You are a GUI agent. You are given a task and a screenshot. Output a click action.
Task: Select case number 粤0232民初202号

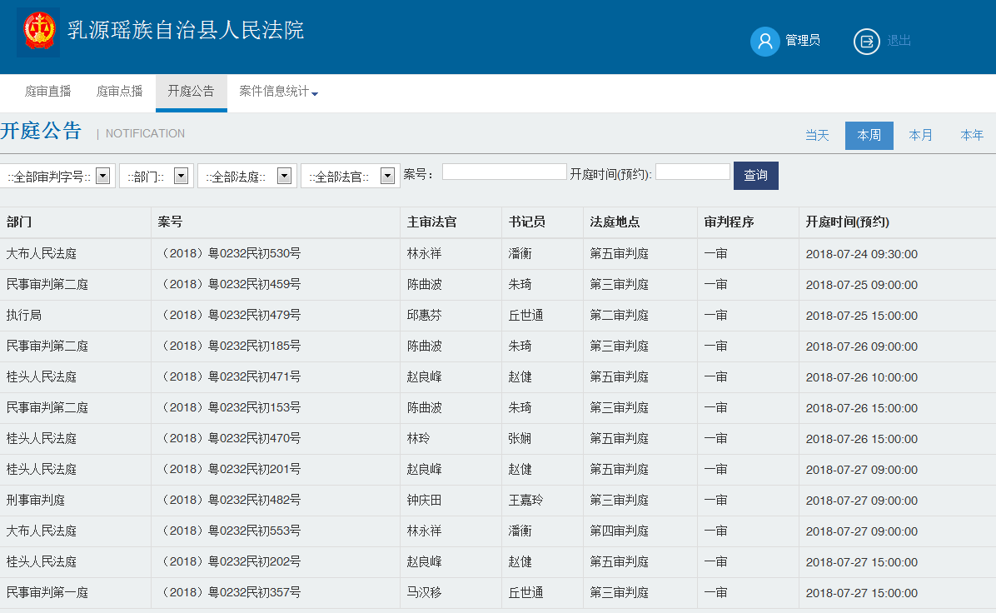tap(230, 561)
